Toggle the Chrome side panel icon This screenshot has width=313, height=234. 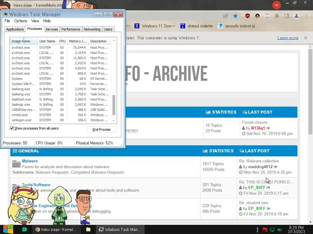pyautogui.click(x=287, y=16)
